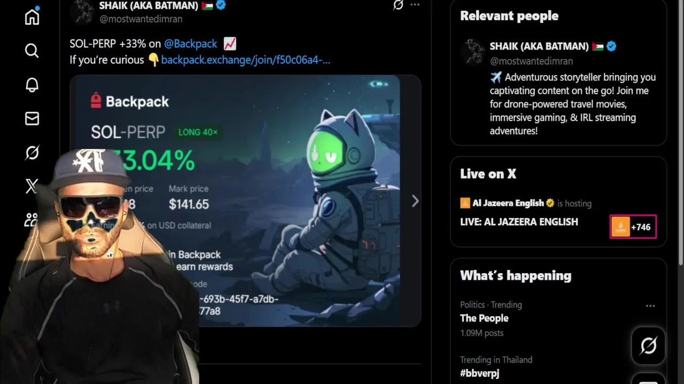Open LIVE: AL JAZEERA ENGLISH broadcast

pos(519,222)
